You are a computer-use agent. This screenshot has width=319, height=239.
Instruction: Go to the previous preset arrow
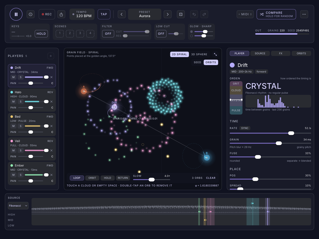coord(121,14)
